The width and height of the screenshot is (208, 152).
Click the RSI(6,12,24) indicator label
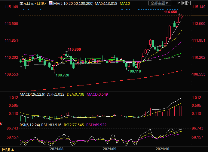29,125
